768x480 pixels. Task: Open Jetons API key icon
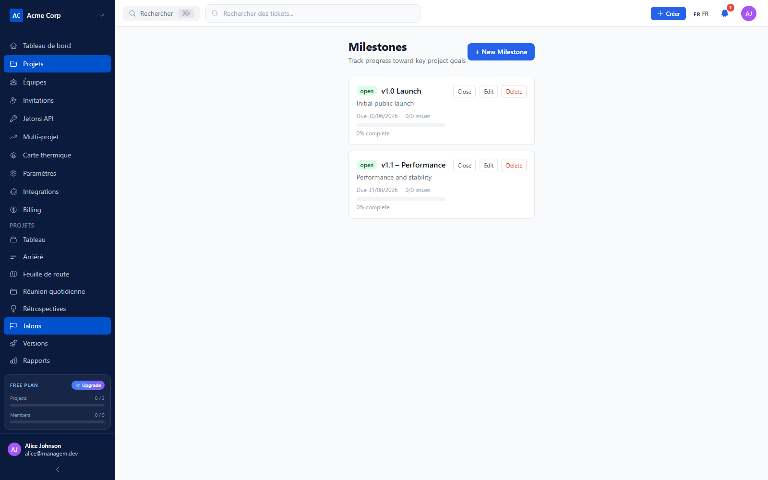[13, 119]
